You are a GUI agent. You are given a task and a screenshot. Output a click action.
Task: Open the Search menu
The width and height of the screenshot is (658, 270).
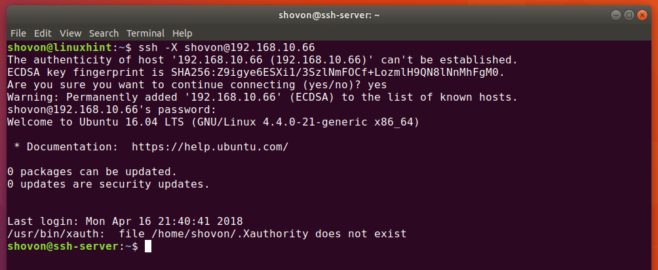pyautogui.click(x=104, y=33)
